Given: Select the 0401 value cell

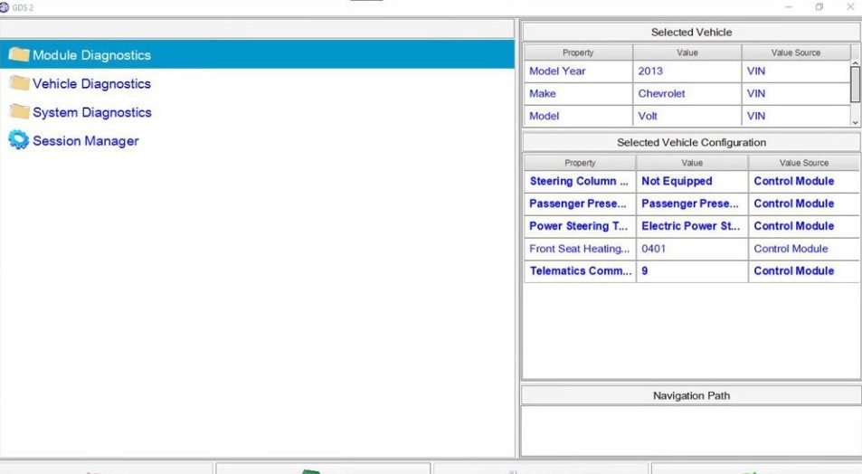Looking at the screenshot, I should 692,249.
